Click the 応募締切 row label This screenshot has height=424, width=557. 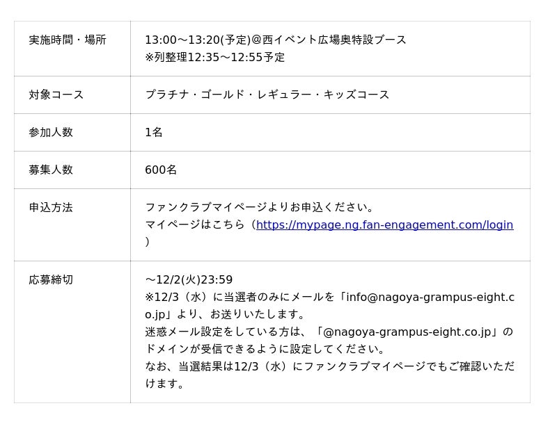click(51, 279)
